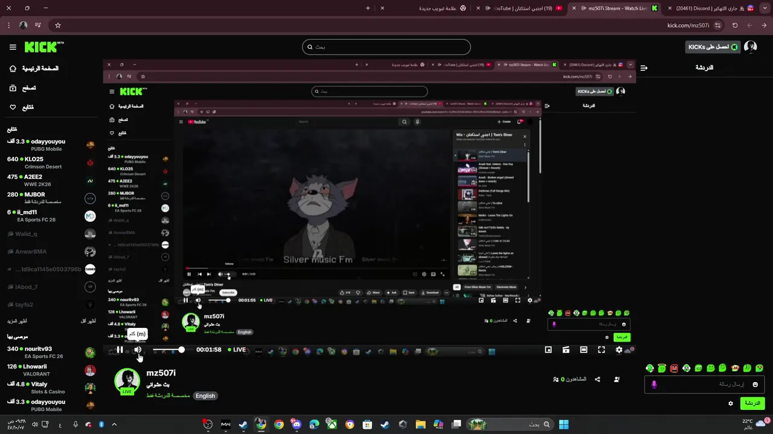Open recommended channel nouritv93

point(51,352)
